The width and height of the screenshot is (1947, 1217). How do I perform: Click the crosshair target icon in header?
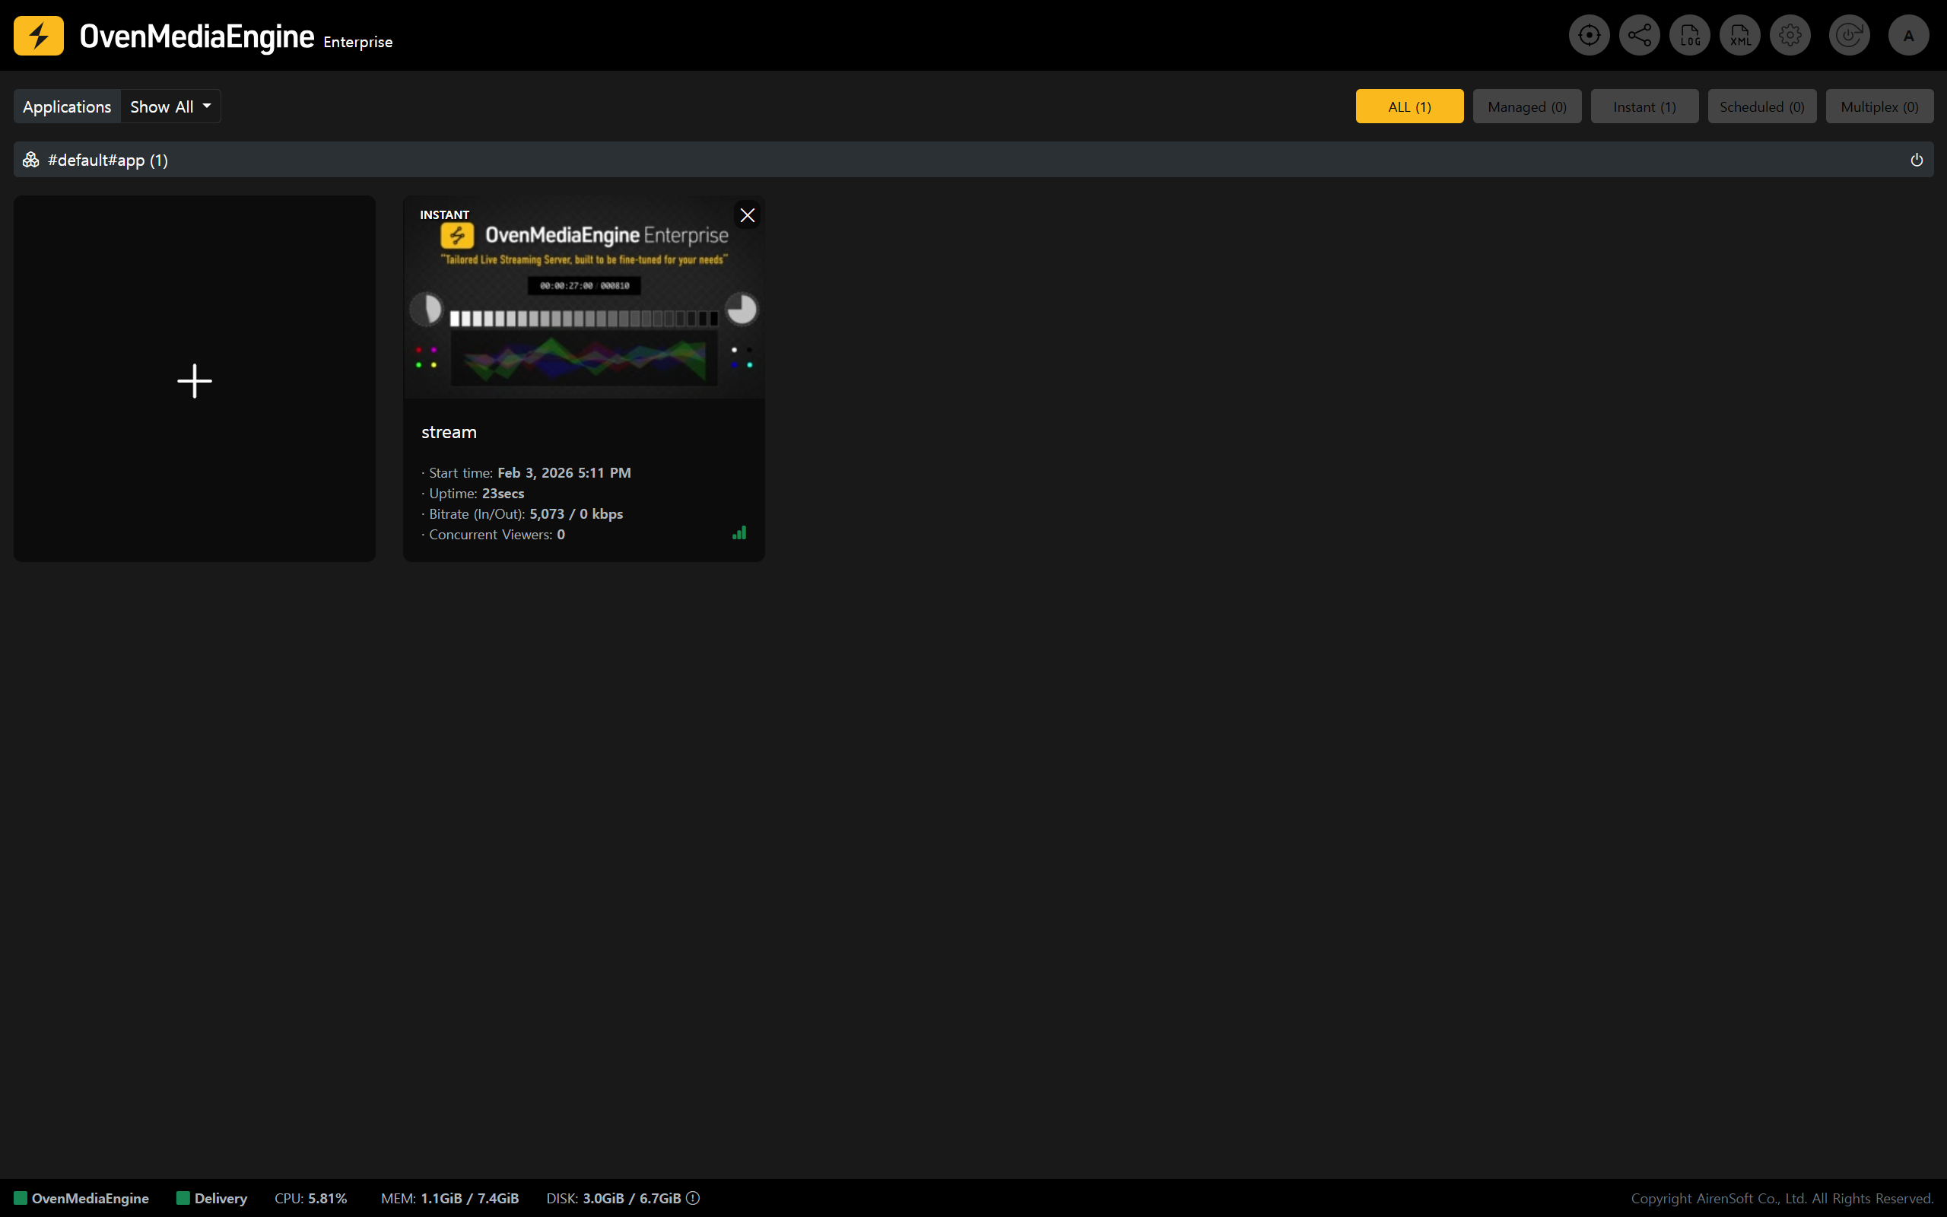point(1588,36)
